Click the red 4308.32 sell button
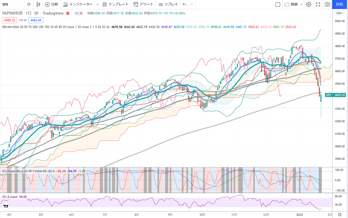 (10, 20)
